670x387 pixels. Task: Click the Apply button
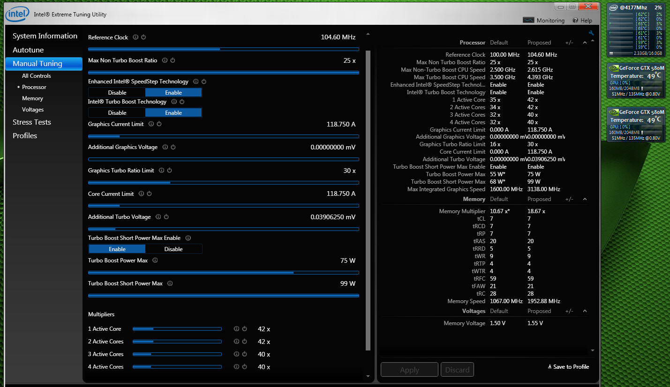tap(409, 370)
